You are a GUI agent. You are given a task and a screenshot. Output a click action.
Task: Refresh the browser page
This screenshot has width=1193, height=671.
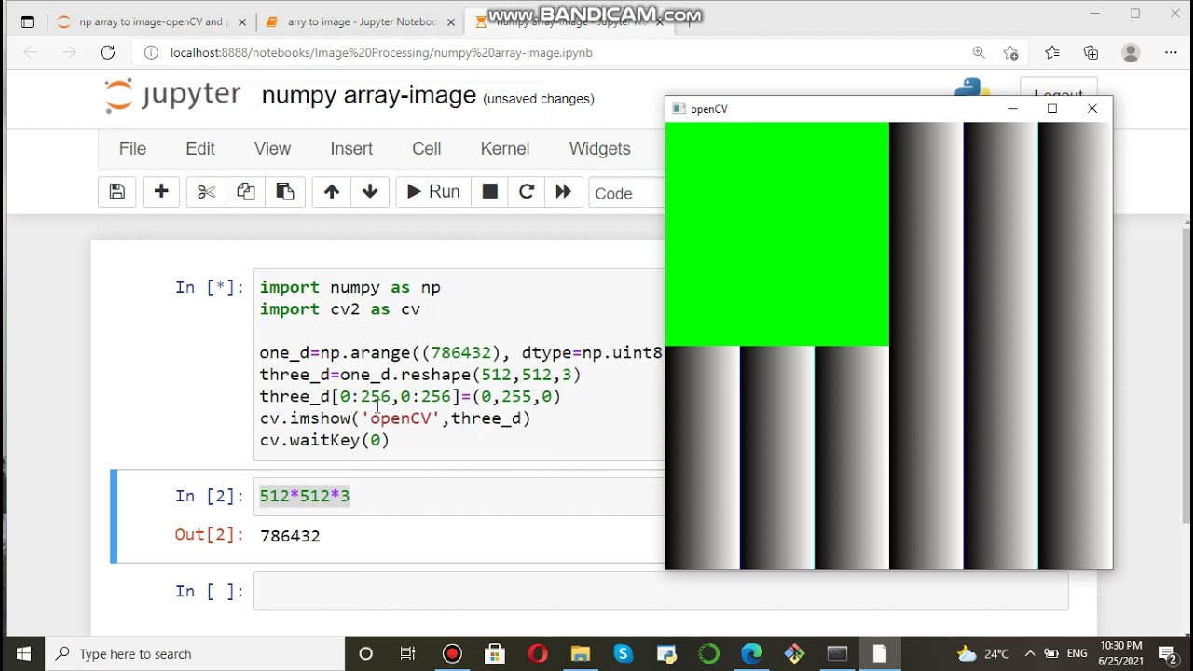tap(107, 53)
